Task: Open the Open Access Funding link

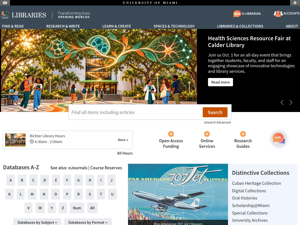Action: (171, 143)
